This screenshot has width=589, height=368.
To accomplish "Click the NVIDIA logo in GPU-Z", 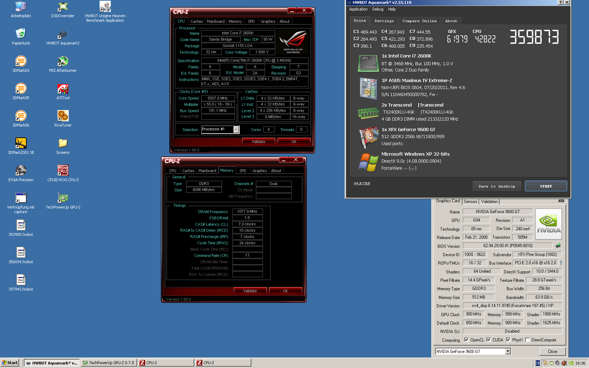I will pyautogui.click(x=549, y=224).
